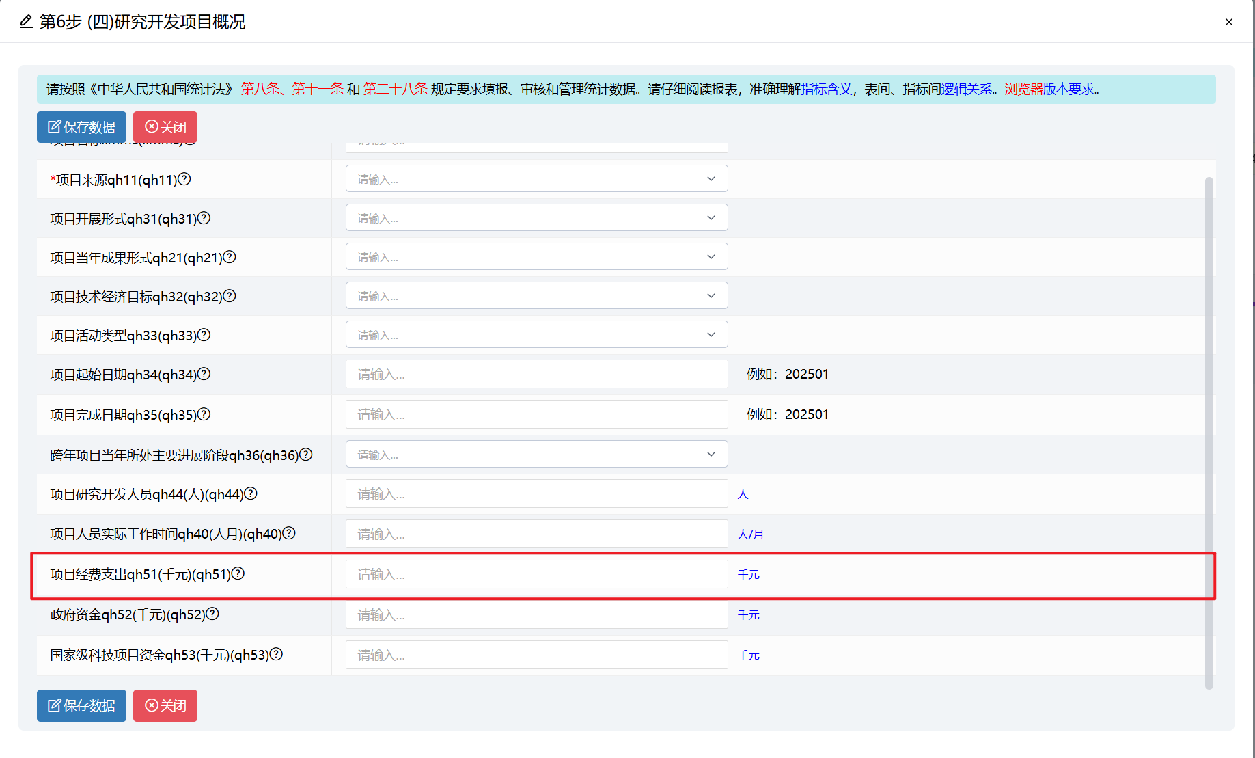Image resolution: width=1255 pixels, height=758 pixels.
Task: Open the 项目活动类型qh33 dropdown
Action: (x=536, y=335)
